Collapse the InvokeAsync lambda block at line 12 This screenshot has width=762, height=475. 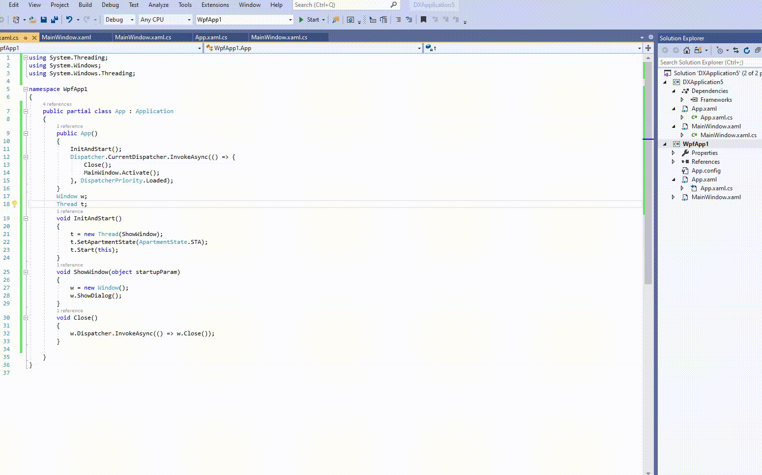click(x=26, y=157)
